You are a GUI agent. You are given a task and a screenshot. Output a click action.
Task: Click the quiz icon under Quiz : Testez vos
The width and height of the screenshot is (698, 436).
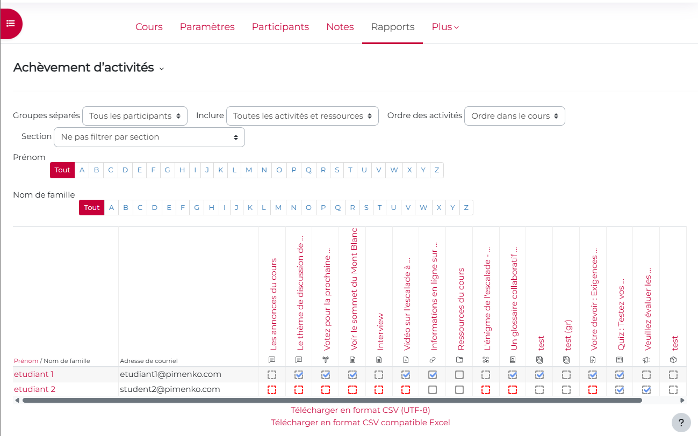[620, 360]
